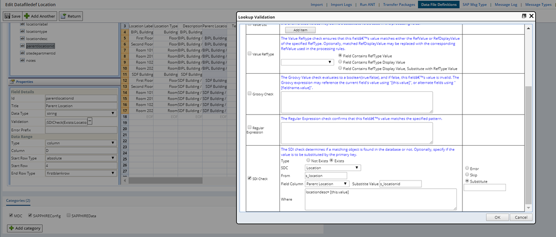Click the Add category button
The image size is (556, 237).
coord(24,228)
